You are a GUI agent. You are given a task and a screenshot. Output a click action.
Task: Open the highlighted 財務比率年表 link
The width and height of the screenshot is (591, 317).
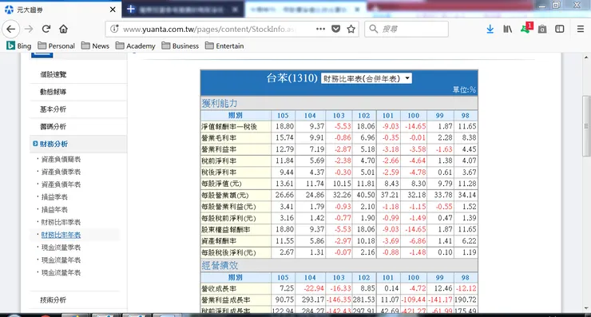point(61,235)
